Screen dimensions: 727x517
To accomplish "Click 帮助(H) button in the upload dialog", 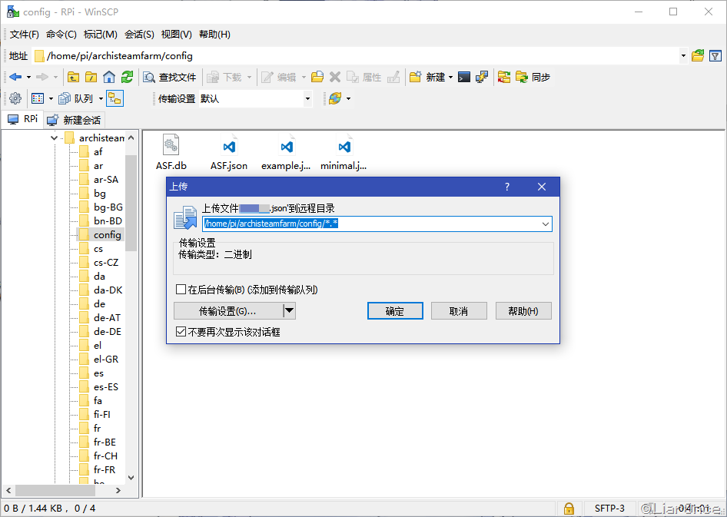I will point(523,311).
